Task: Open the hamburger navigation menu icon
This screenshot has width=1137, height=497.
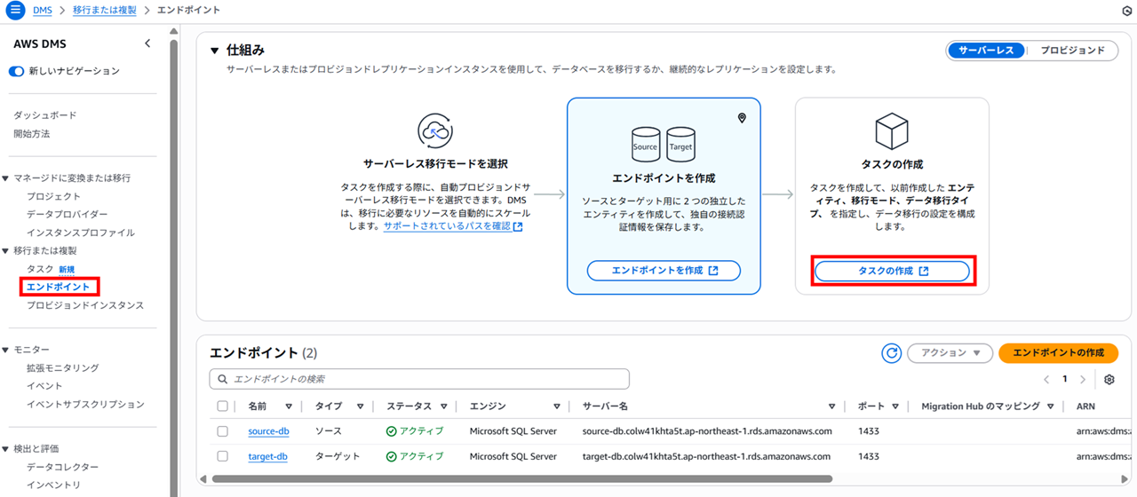Action: 14,10
